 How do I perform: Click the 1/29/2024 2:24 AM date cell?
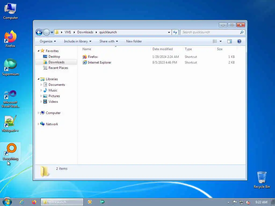pos(165,57)
